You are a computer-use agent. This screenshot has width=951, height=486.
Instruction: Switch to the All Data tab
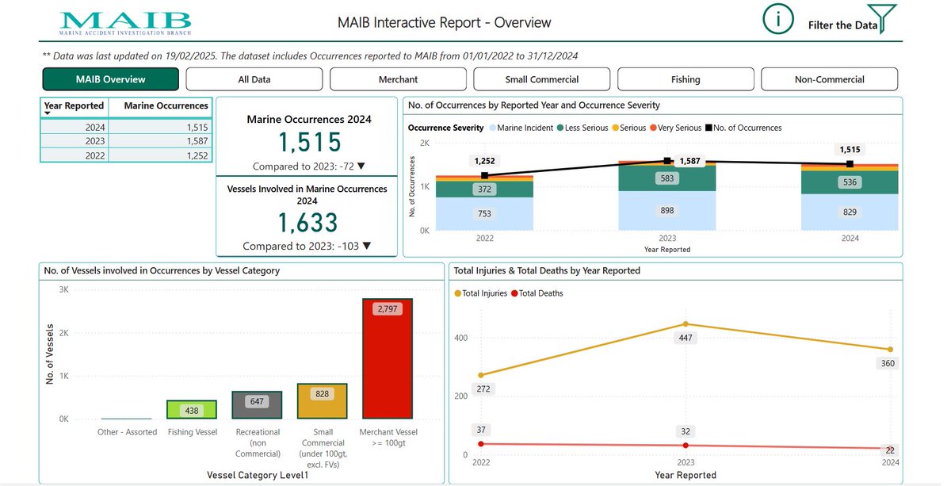point(254,79)
